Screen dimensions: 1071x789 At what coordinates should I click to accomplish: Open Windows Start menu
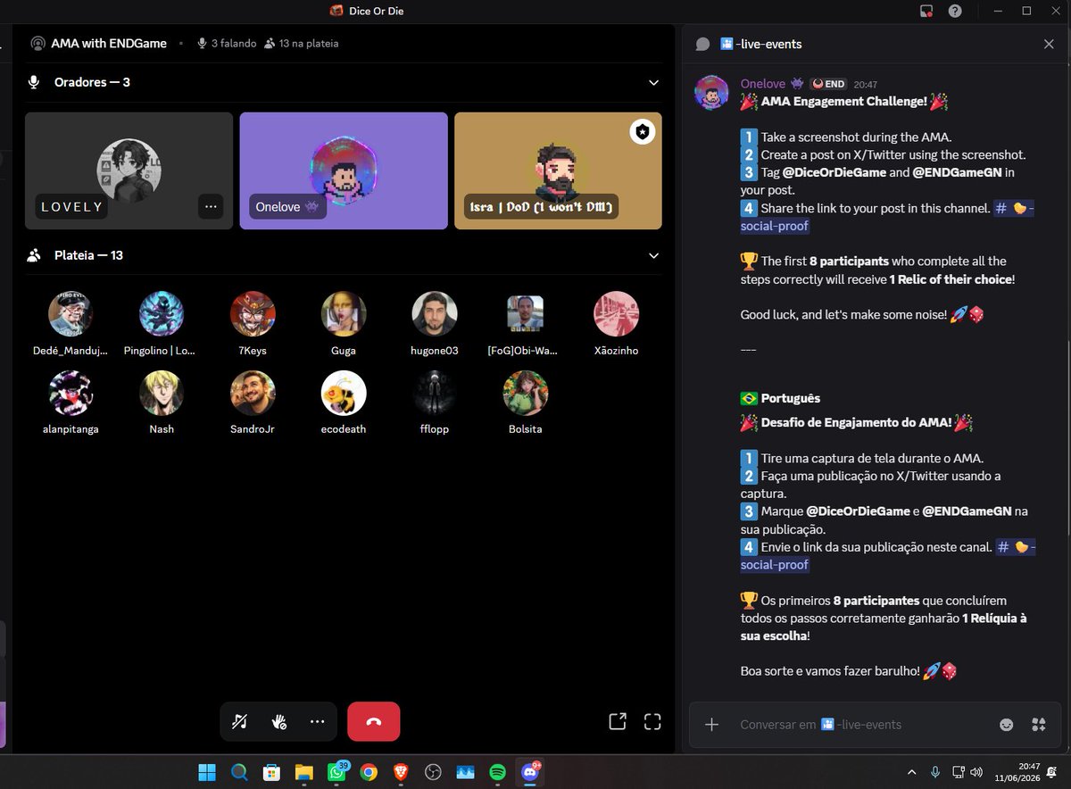[x=206, y=772]
